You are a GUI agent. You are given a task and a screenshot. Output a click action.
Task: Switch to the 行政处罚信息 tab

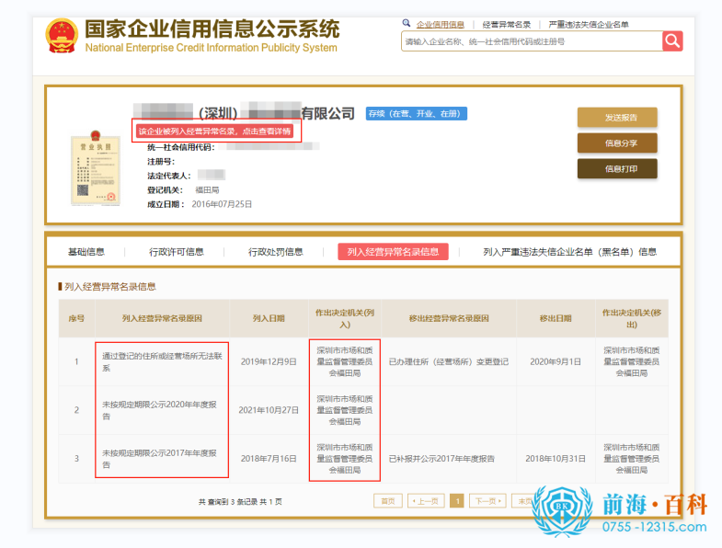[275, 252]
